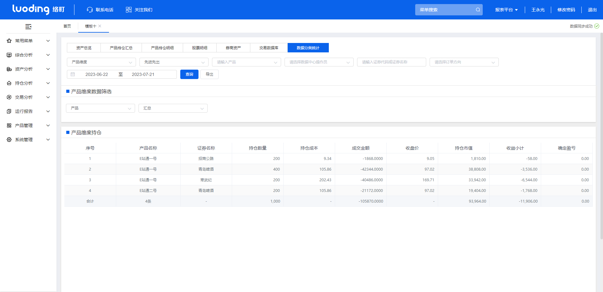
Task: Click the E站通二号 product cell
Action: pyautogui.click(x=148, y=191)
